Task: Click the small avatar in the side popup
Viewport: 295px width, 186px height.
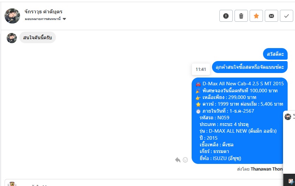Action: pyautogui.click(x=288, y=117)
